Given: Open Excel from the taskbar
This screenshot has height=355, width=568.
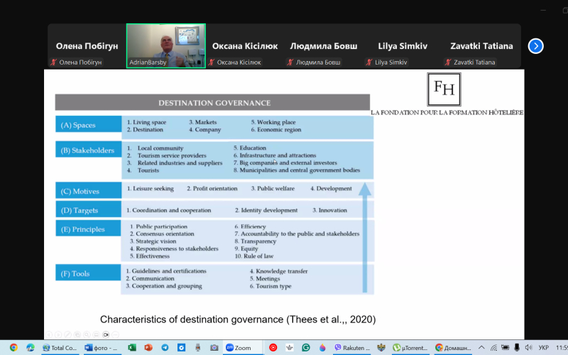Looking at the screenshot, I should (132, 348).
